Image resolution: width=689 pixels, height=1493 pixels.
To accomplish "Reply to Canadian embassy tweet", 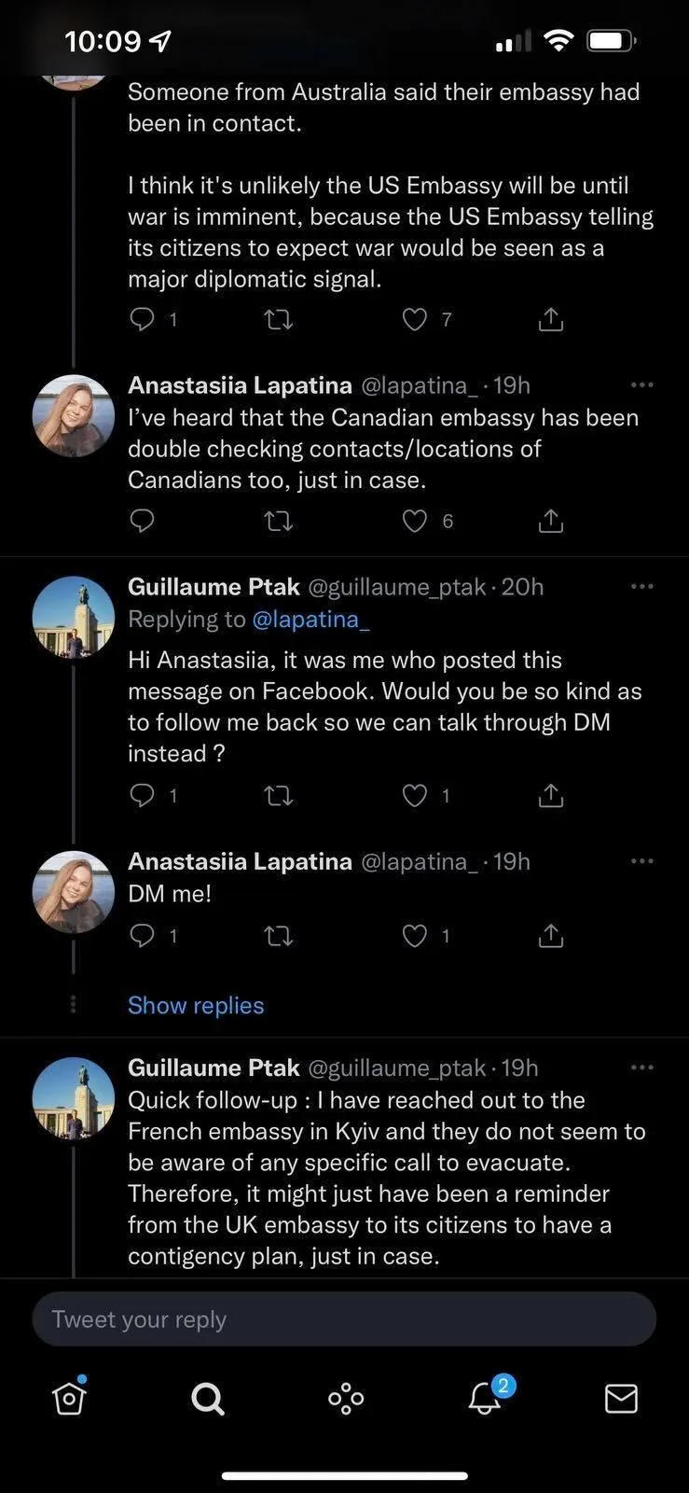I will [142, 521].
